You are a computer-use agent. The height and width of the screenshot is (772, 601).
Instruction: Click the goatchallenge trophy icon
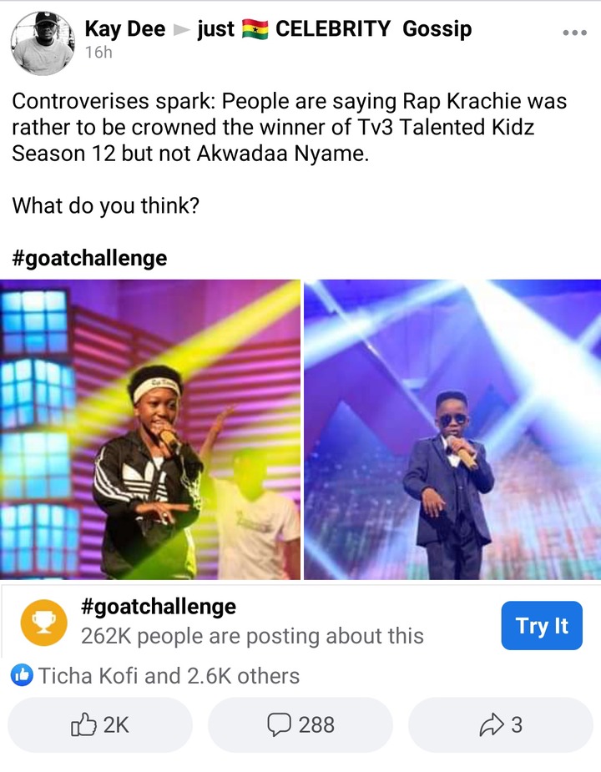[x=44, y=623]
